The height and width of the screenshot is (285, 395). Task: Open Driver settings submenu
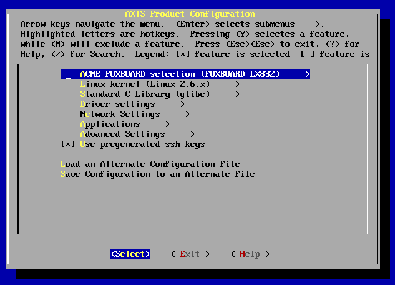132,104
